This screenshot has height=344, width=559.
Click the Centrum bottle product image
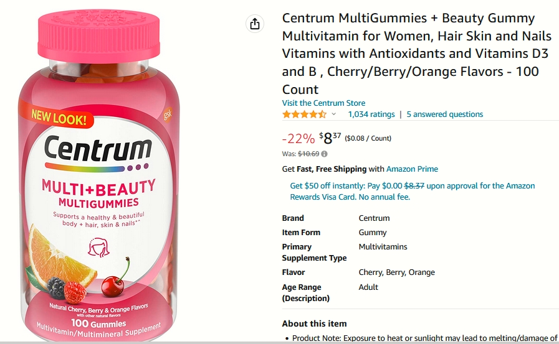tap(99, 175)
